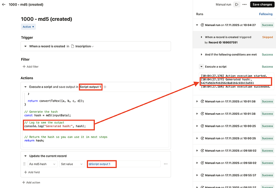Expand the first Manual run at 10:01:38

197,102
